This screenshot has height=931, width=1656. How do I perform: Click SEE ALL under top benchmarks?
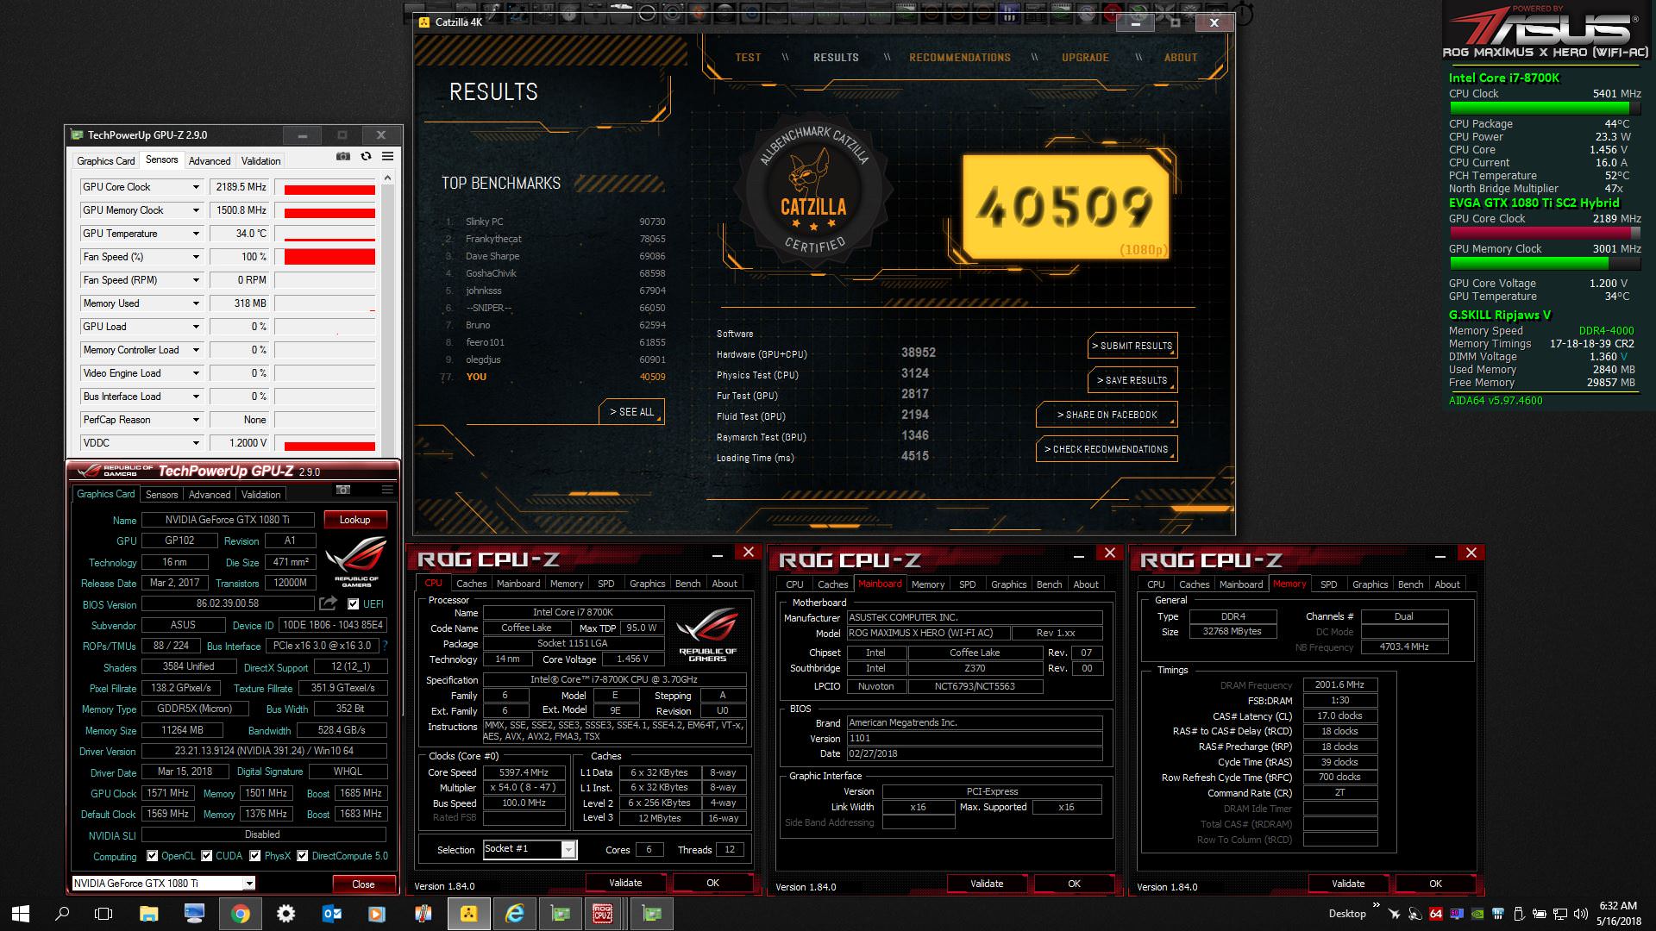631,412
